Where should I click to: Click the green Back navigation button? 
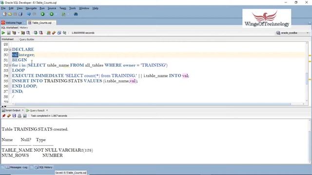click(x=42, y=14)
